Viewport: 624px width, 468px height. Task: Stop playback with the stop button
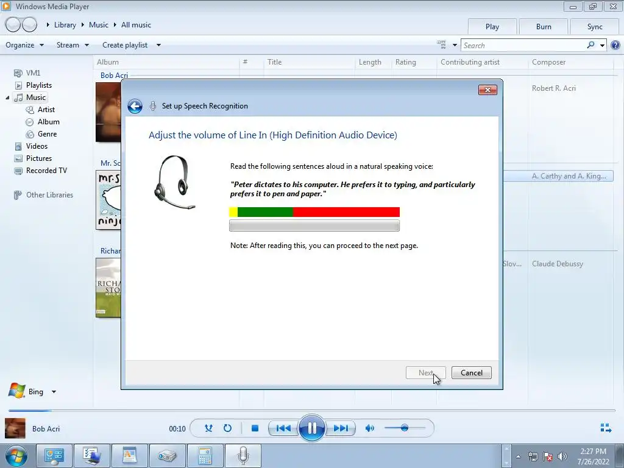coord(255,428)
